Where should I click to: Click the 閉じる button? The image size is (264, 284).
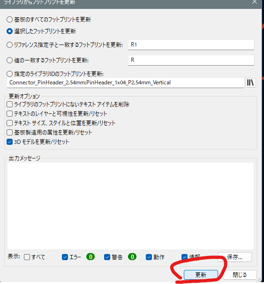tap(240, 275)
